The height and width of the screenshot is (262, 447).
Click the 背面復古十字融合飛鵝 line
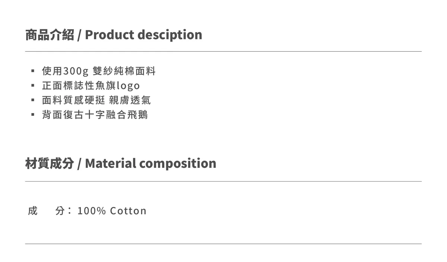(x=95, y=115)
